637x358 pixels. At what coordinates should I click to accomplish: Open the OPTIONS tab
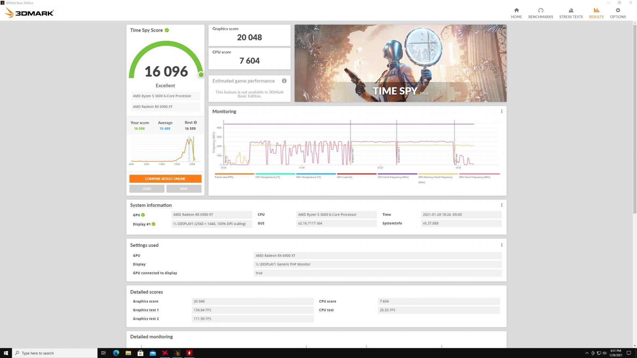618,13
